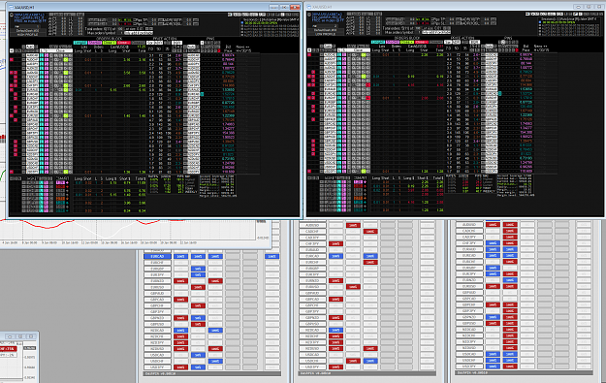Screen dimensions: 606x383
Task: Click red second-column signal in USDCHF row, middle panel
Action: (x=353, y=361)
